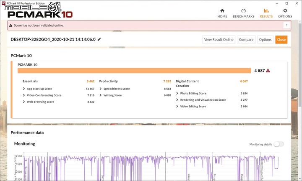The image size is (302, 181).
Task: Click the Performance data heading
Action: coord(27,133)
